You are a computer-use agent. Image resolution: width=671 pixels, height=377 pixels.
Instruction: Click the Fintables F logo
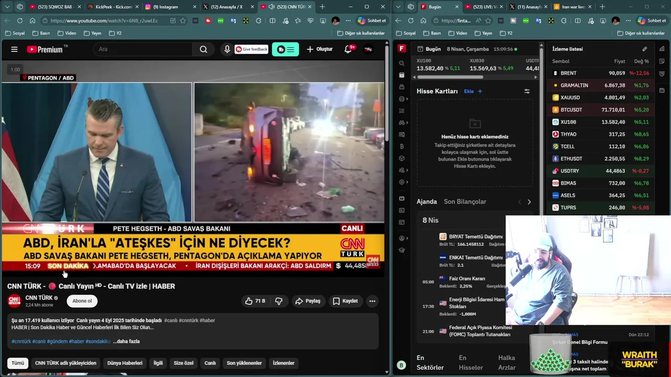[x=402, y=49]
